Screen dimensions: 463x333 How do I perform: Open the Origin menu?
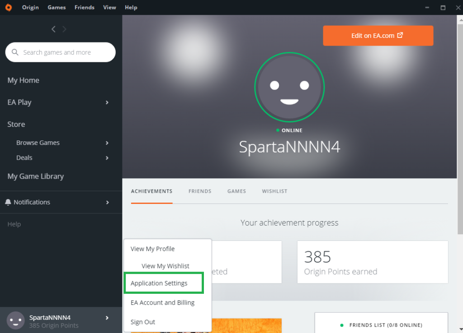(30, 7)
